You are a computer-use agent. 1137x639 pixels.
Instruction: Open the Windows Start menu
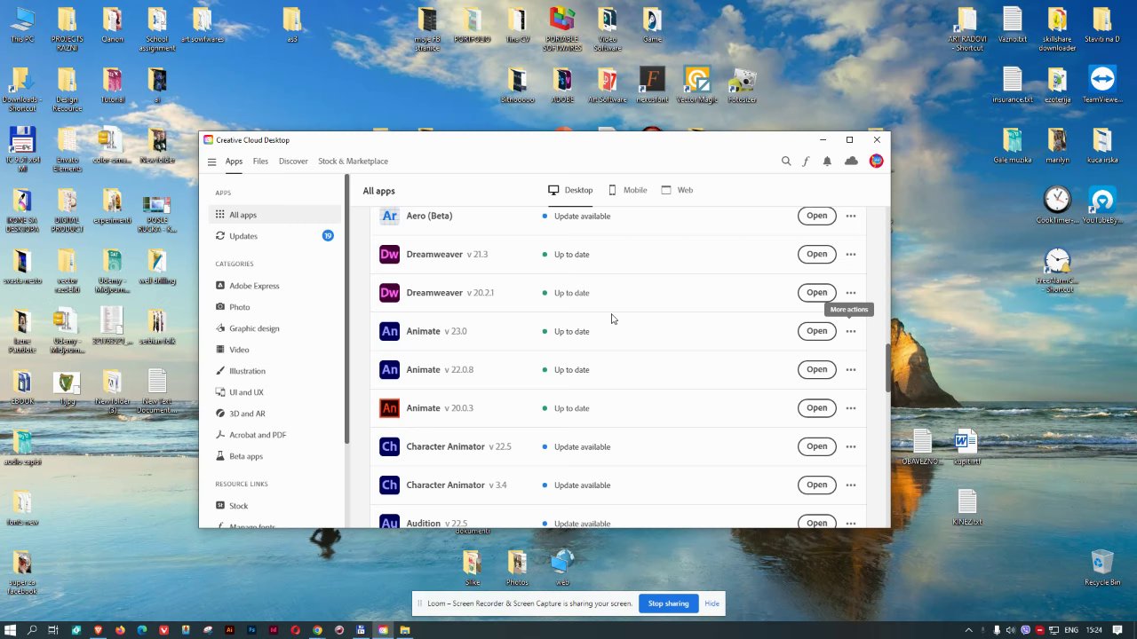coord(11,630)
